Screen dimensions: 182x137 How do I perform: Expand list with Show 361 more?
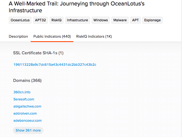28,130
